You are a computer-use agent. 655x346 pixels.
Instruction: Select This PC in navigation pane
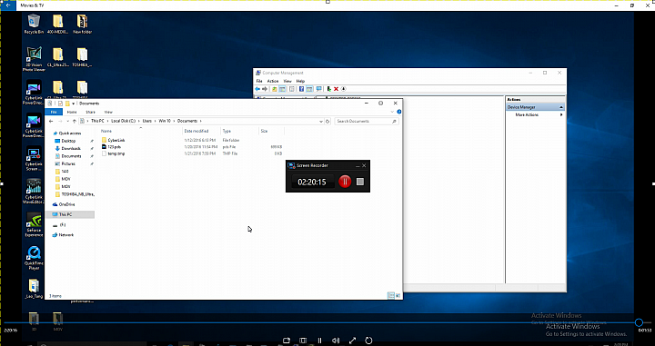(x=65, y=214)
